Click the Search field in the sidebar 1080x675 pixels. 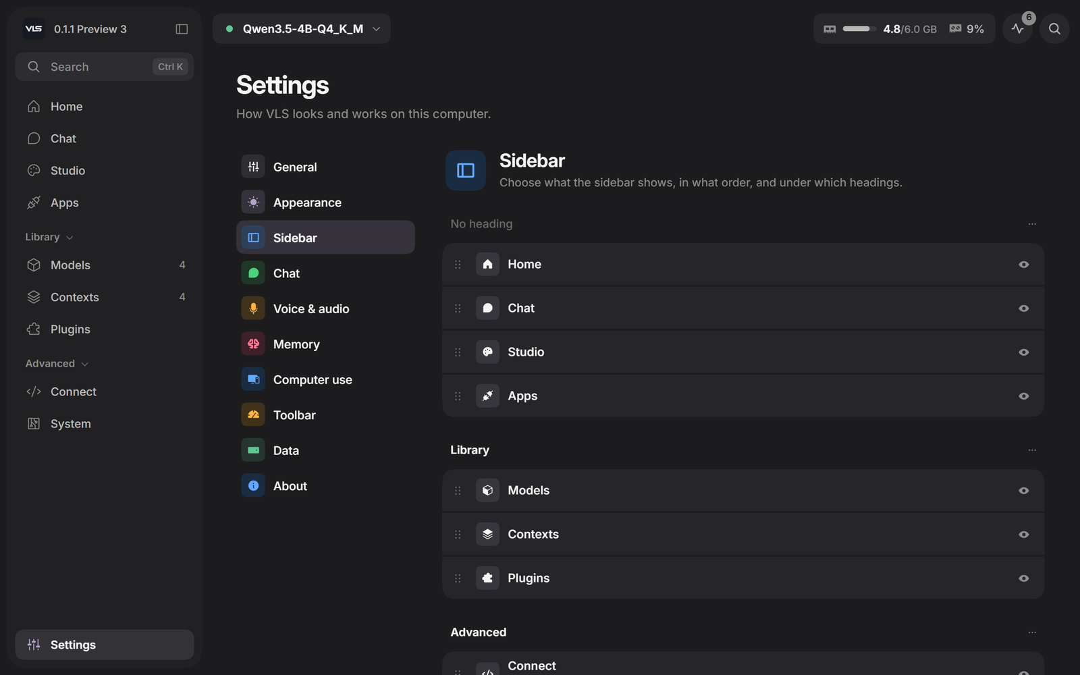pyautogui.click(x=105, y=67)
